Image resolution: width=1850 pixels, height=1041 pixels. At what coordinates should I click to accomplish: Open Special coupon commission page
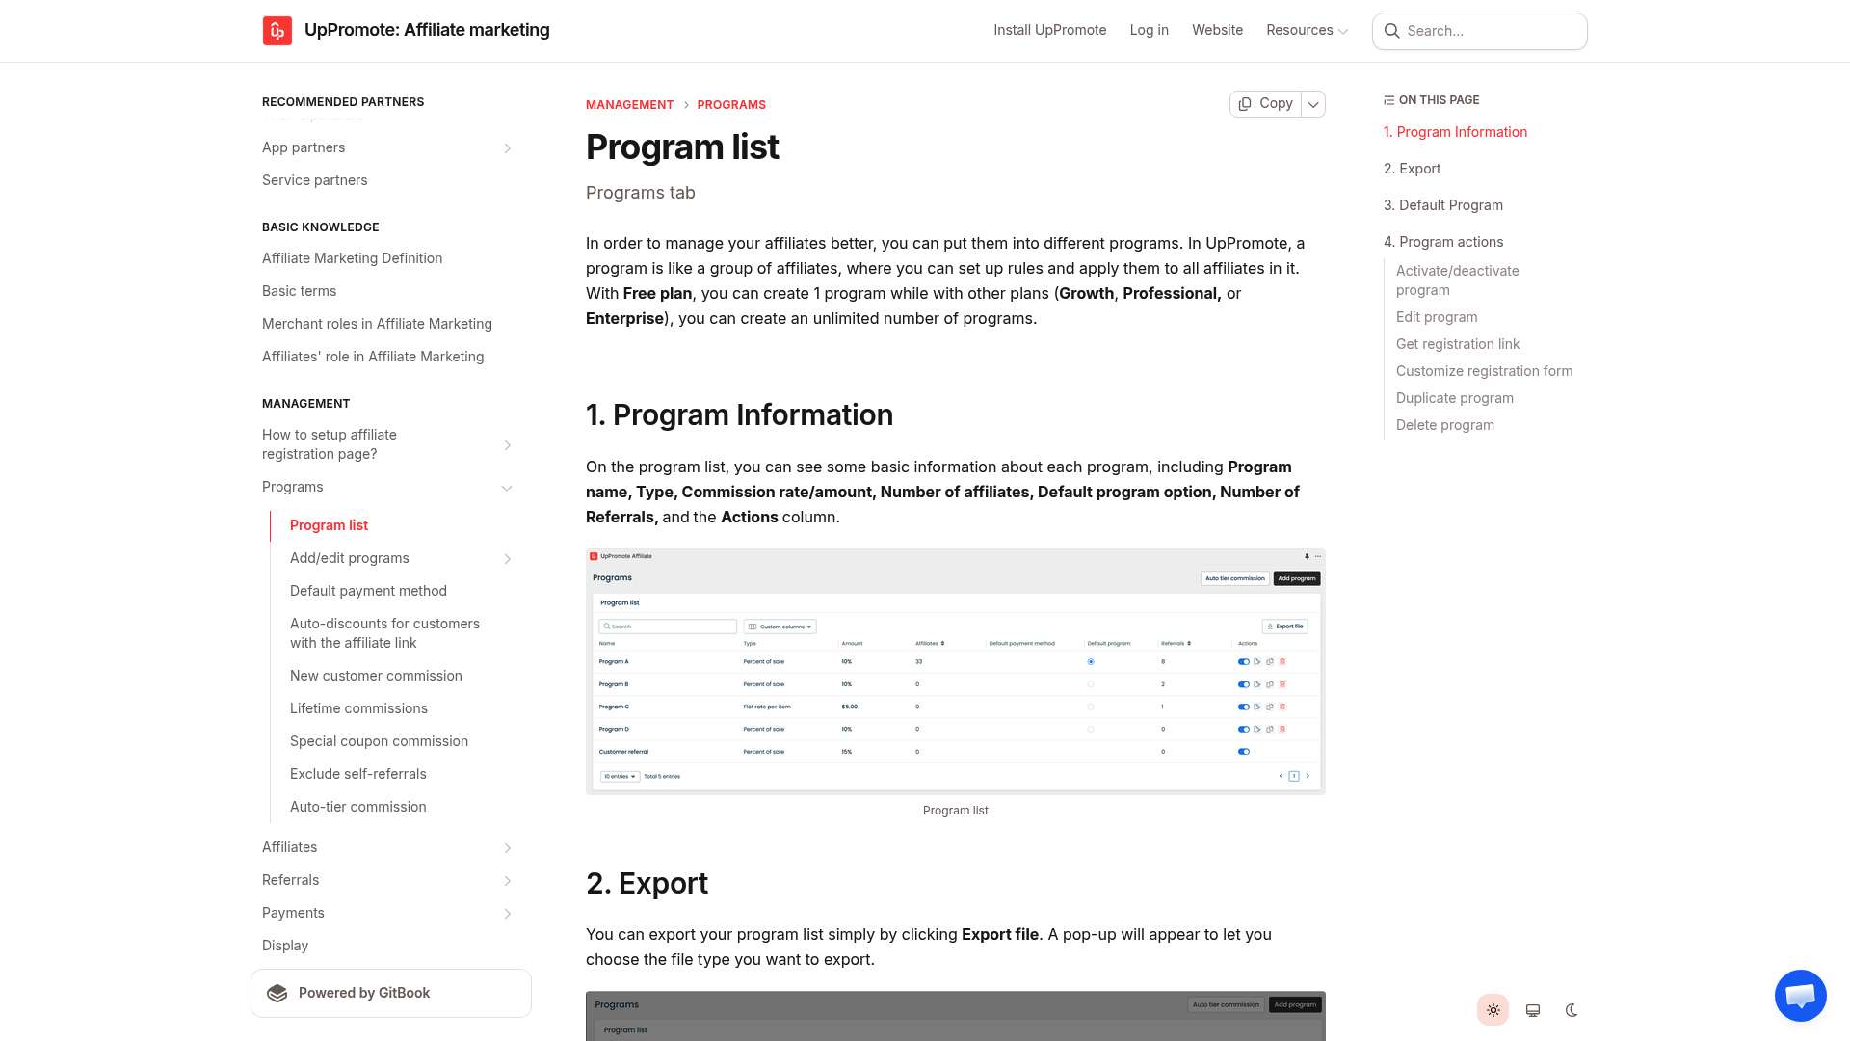pyautogui.click(x=379, y=741)
